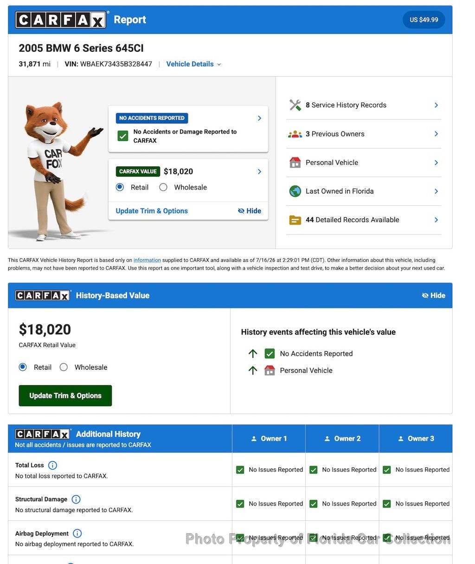
Task: Open the Structural Damage info icon
Action: pos(76,499)
